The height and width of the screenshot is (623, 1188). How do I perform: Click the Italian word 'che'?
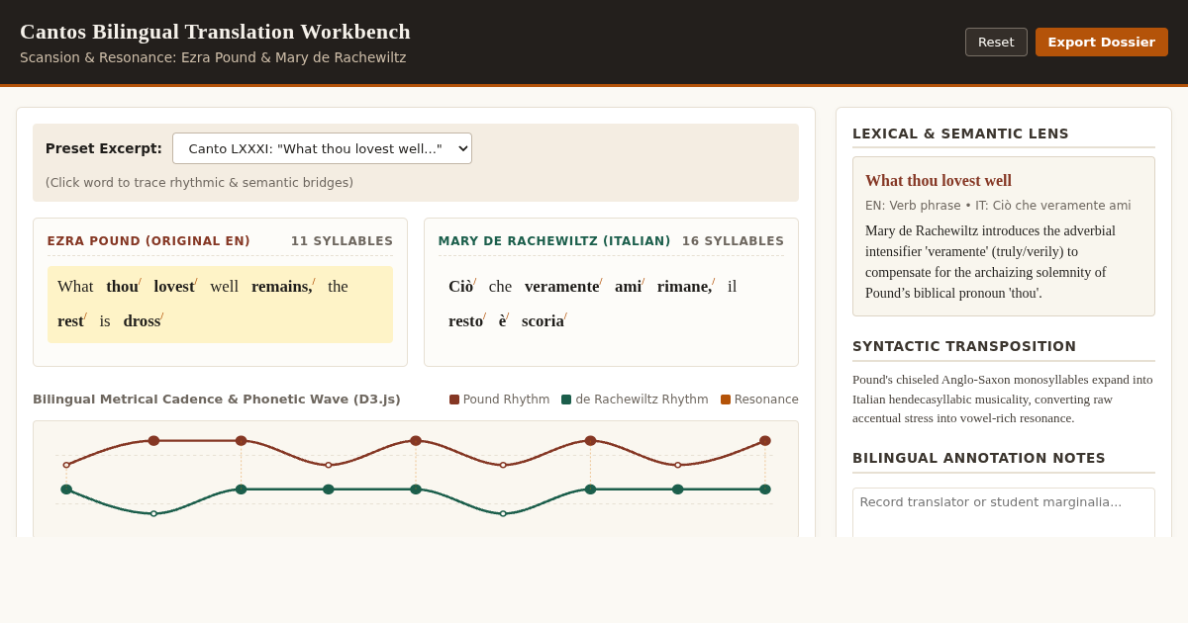[x=500, y=287]
